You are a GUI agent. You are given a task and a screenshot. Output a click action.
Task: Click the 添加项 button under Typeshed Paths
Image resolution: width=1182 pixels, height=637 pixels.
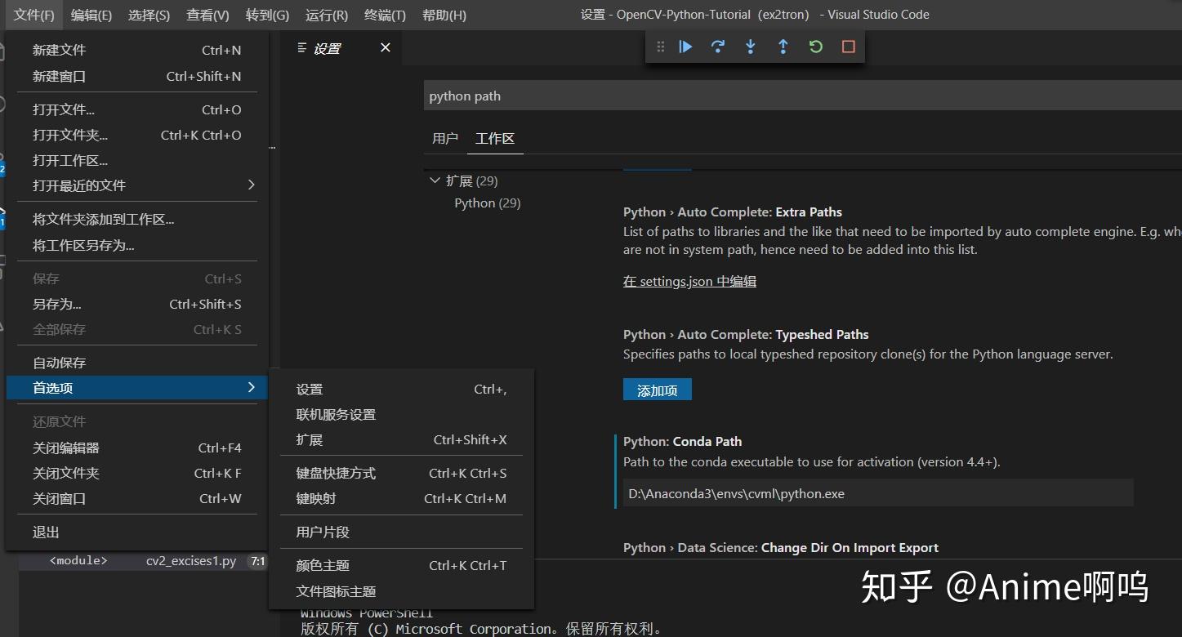click(657, 390)
